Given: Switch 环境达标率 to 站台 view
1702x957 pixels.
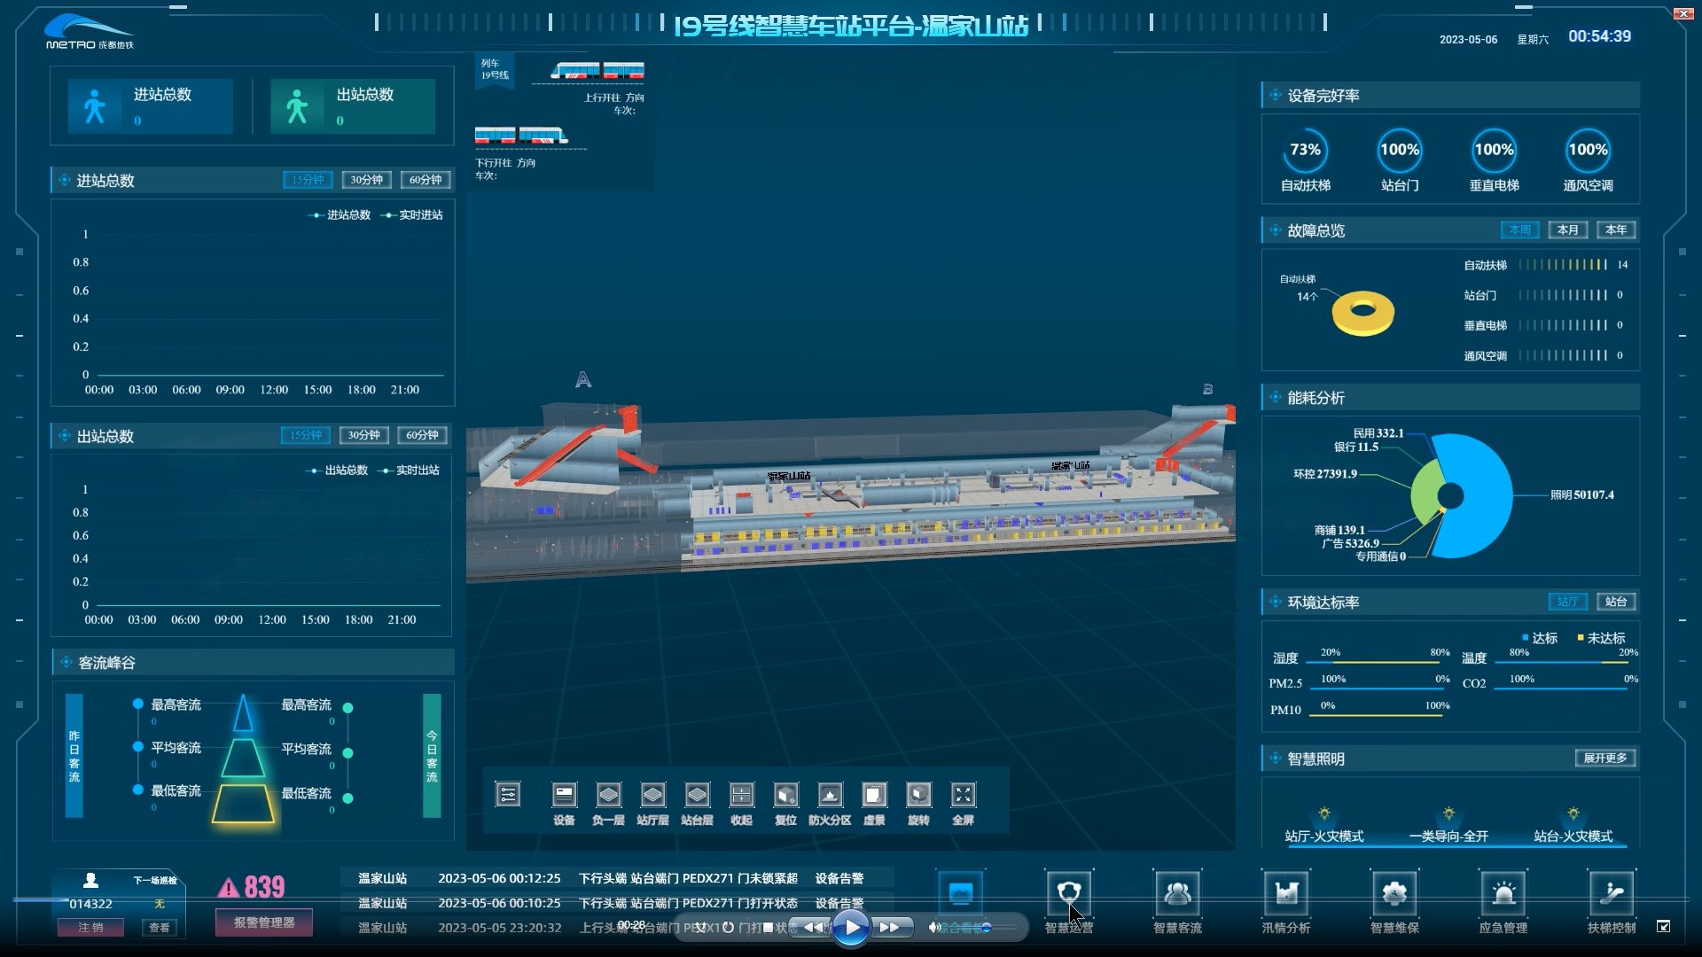Looking at the screenshot, I should (1615, 602).
